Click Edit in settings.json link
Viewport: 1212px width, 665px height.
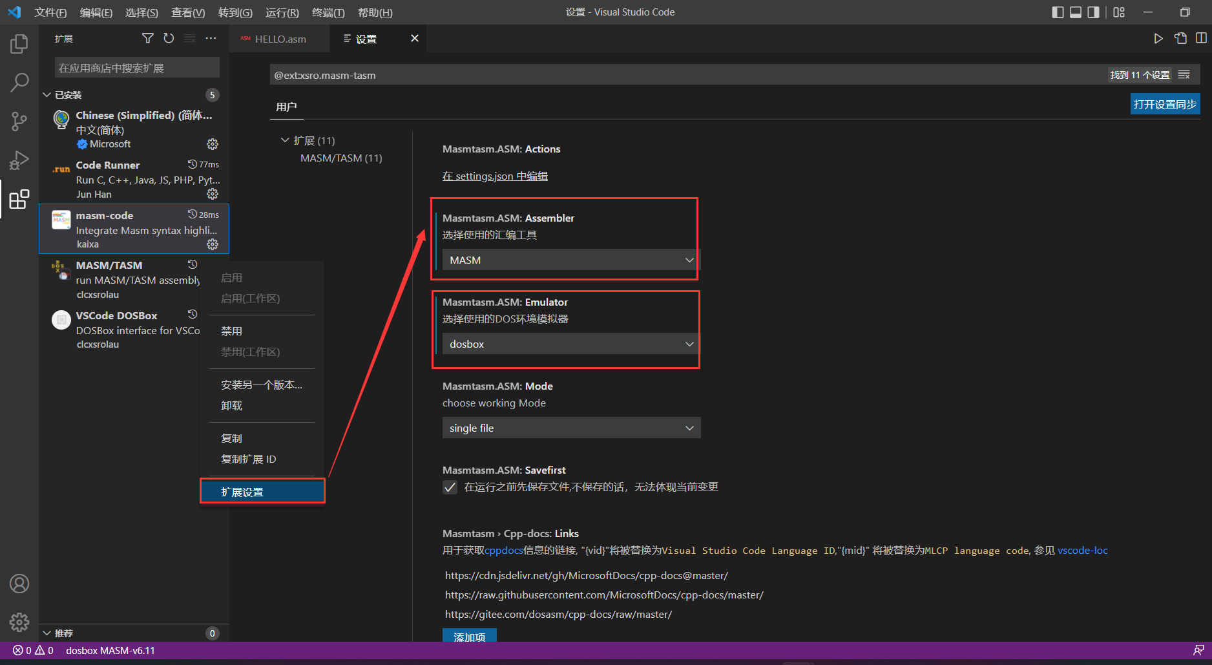click(x=495, y=176)
